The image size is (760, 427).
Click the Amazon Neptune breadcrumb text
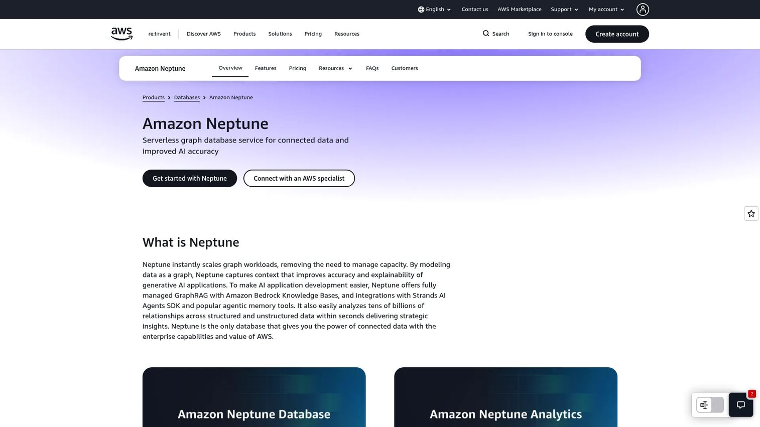[231, 97]
